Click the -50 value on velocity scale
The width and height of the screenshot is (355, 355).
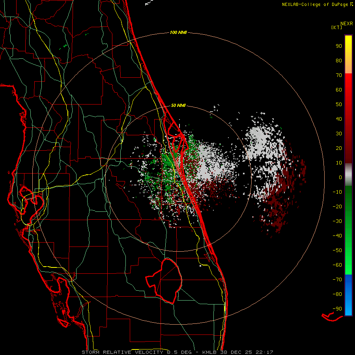pos(337,250)
